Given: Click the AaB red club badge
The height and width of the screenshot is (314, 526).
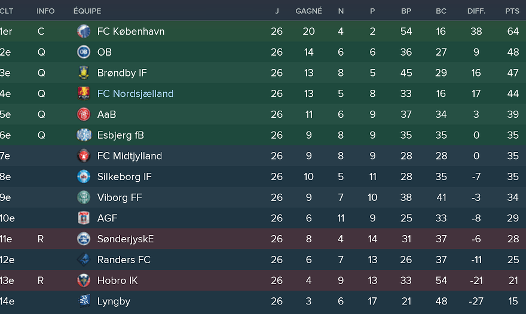Looking at the screenshot, I should click(x=84, y=114).
